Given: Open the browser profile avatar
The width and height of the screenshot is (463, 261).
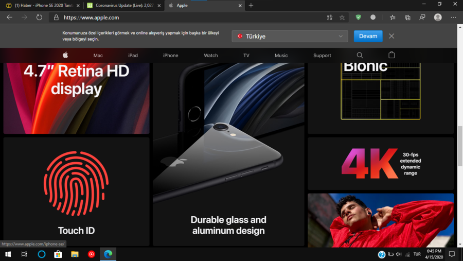Looking at the screenshot, I should (x=438, y=18).
